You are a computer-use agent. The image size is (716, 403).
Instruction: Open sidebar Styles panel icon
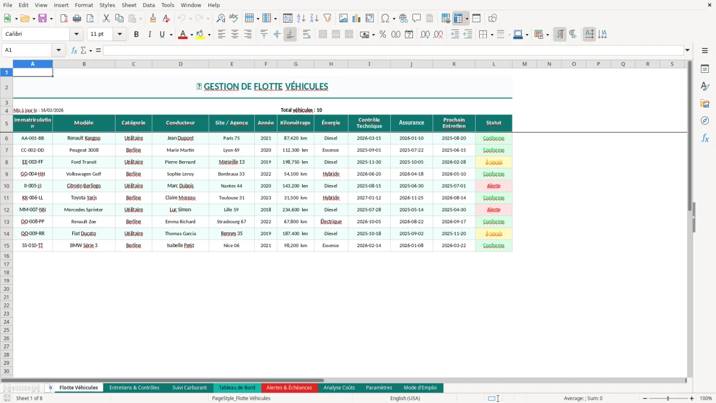point(705,86)
